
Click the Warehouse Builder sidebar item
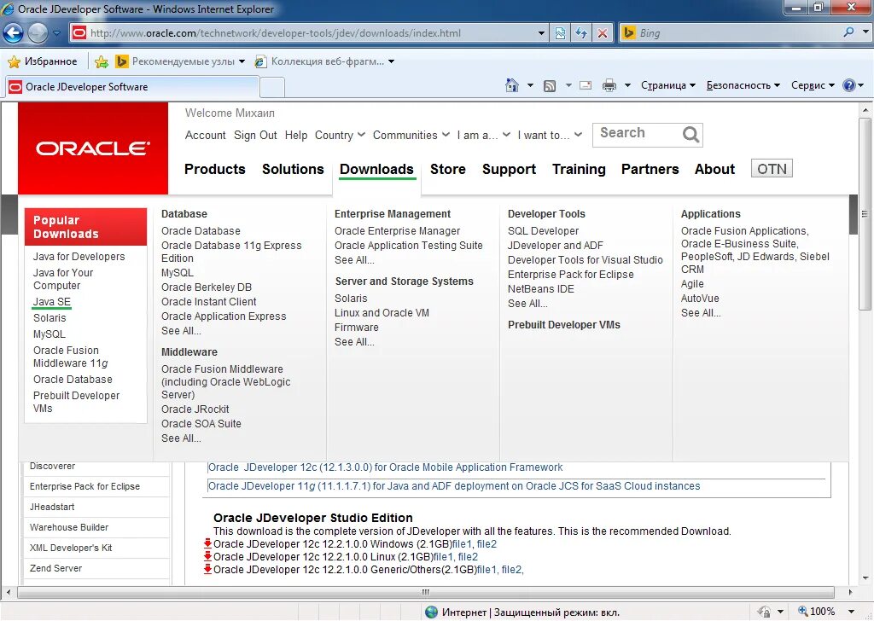point(69,527)
